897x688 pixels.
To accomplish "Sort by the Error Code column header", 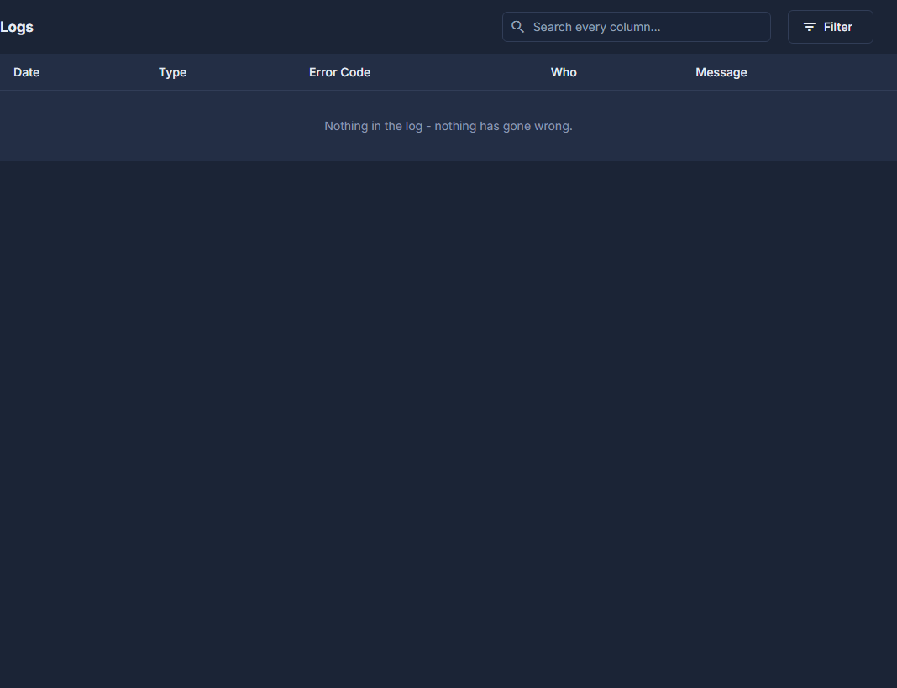I will point(340,72).
